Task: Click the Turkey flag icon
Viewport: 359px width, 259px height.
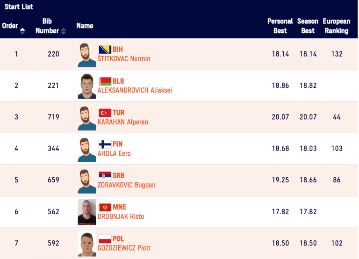Action: tap(105, 113)
